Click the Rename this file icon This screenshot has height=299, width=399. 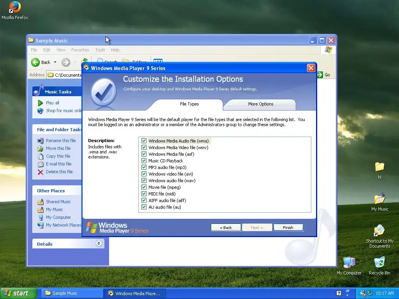[x=41, y=141]
